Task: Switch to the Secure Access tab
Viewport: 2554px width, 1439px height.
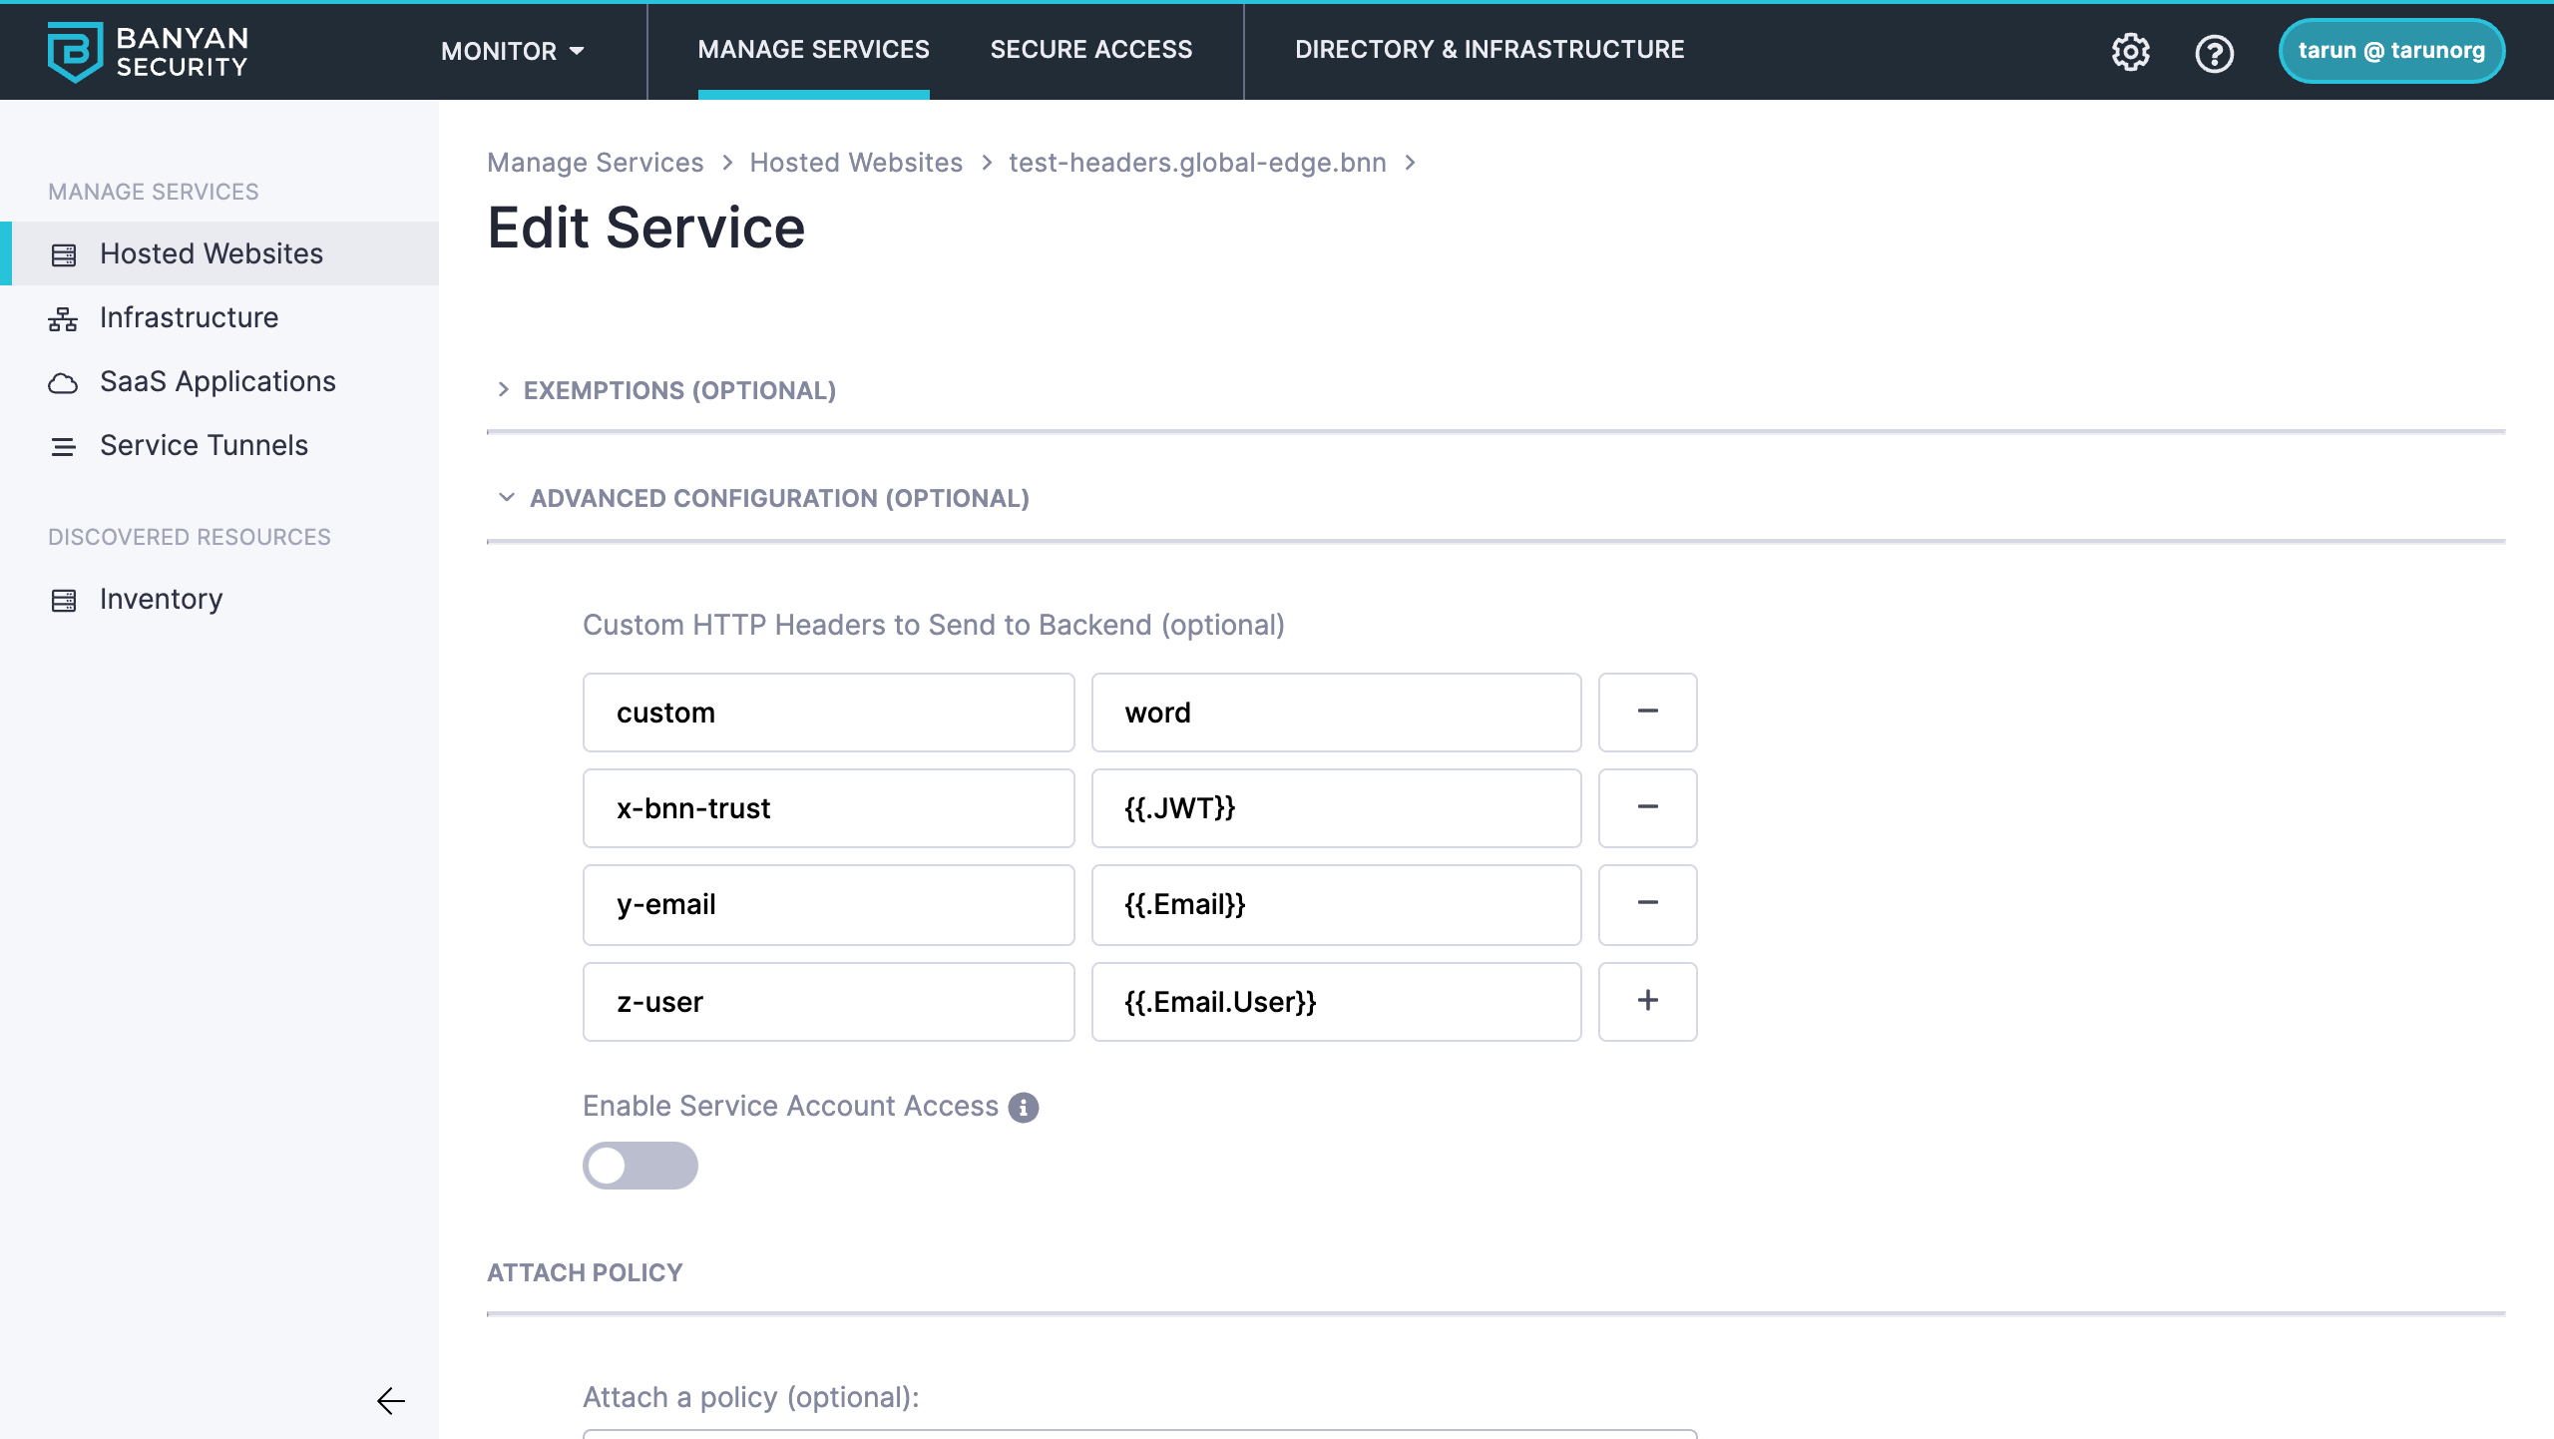Action: coord(1090,50)
